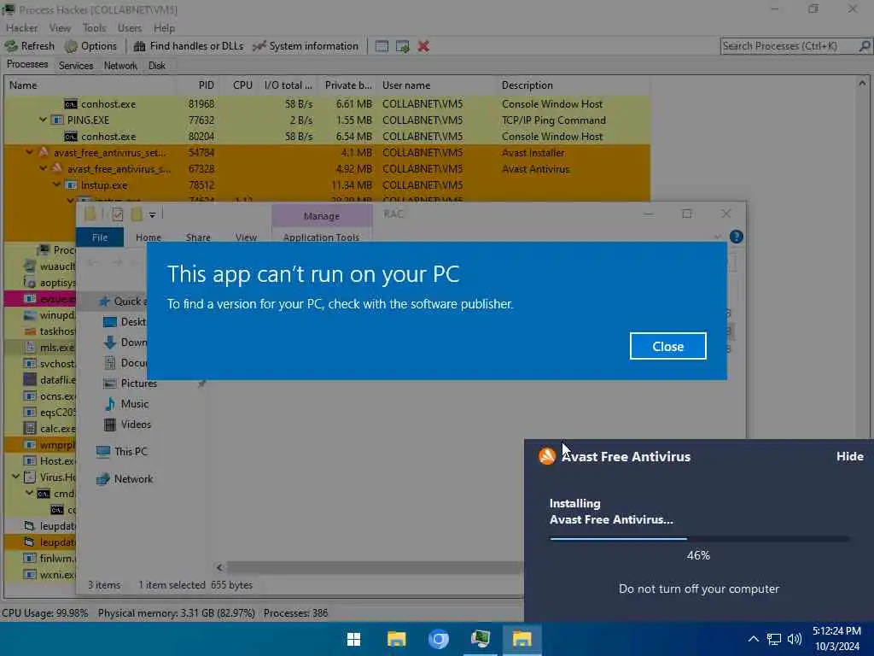Open Options in Process Hacker toolbar
Screen dimensions: 874x656
click(x=90, y=46)
